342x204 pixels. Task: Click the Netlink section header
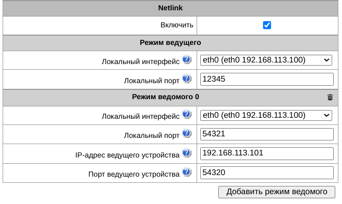point(170,8)
